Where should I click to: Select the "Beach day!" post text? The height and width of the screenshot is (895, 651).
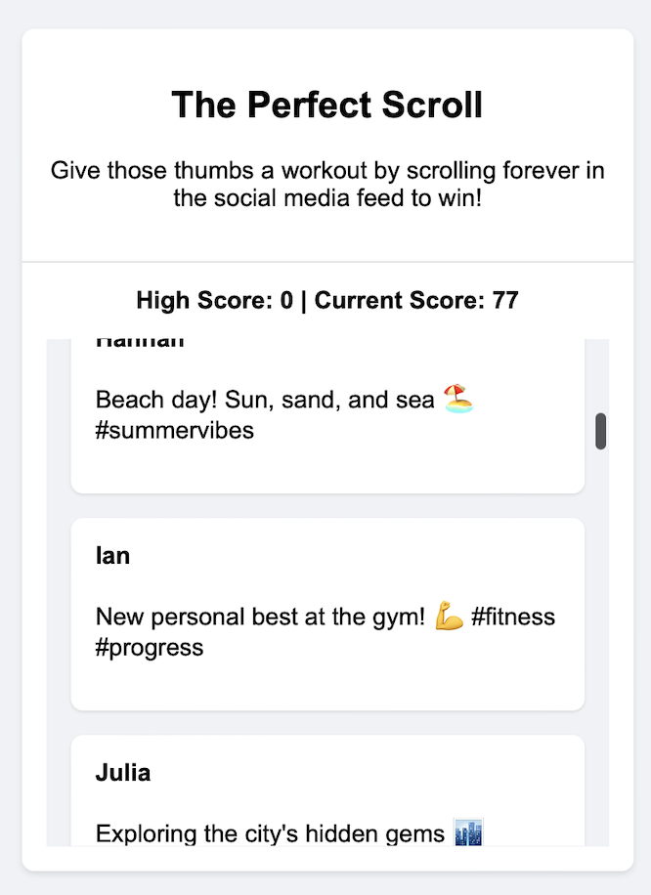[x=264, y=400]
